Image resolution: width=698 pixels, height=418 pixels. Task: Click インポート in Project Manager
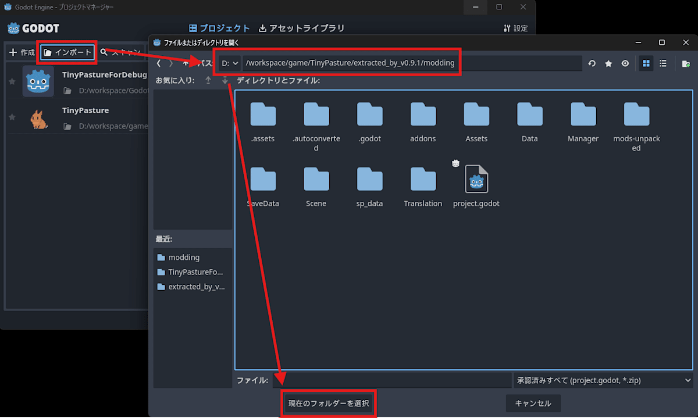click(67, 52)
